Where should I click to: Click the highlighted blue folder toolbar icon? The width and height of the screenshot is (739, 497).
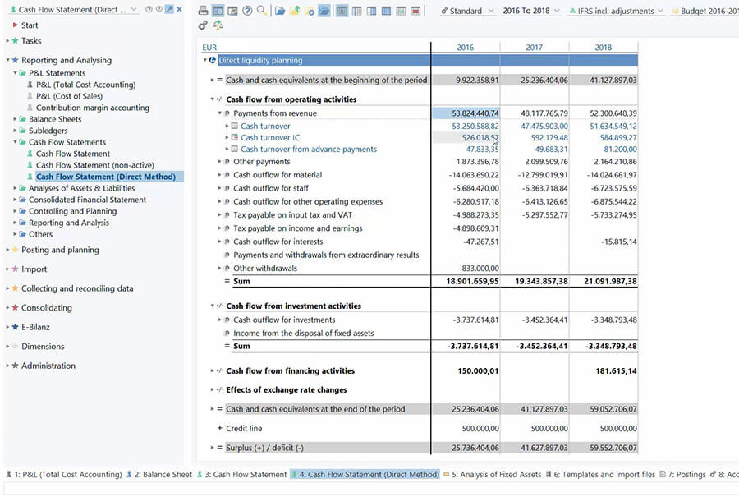324,11
